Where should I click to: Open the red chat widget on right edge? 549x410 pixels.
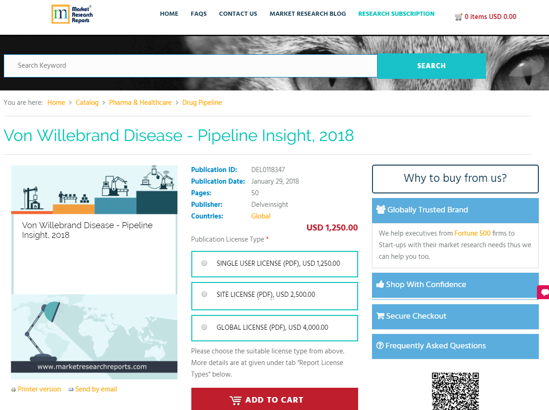click(544, 292)
